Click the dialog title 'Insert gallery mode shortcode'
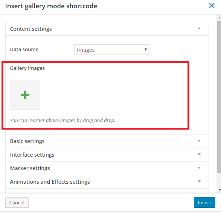The image size is (221, 213). tap(51, 6)
